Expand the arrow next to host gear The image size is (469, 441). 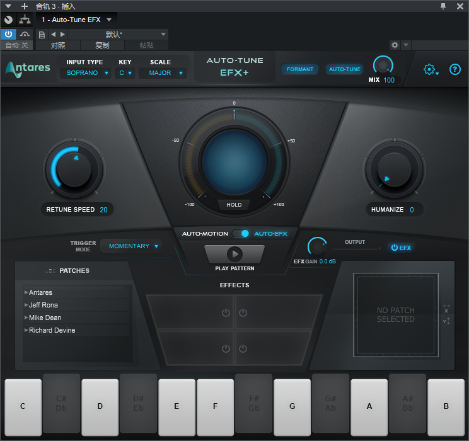tap(405, 45)
